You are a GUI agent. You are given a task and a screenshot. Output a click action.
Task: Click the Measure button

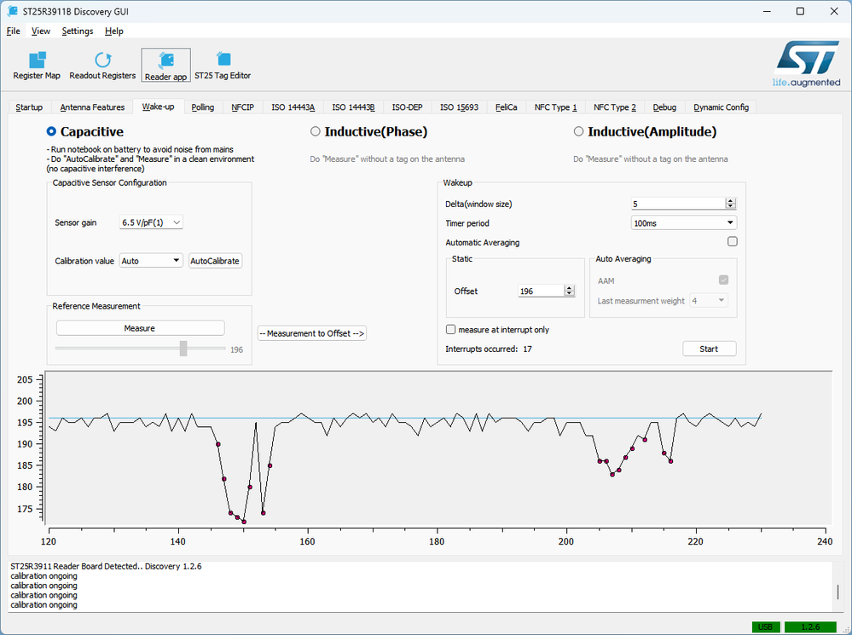140,328
